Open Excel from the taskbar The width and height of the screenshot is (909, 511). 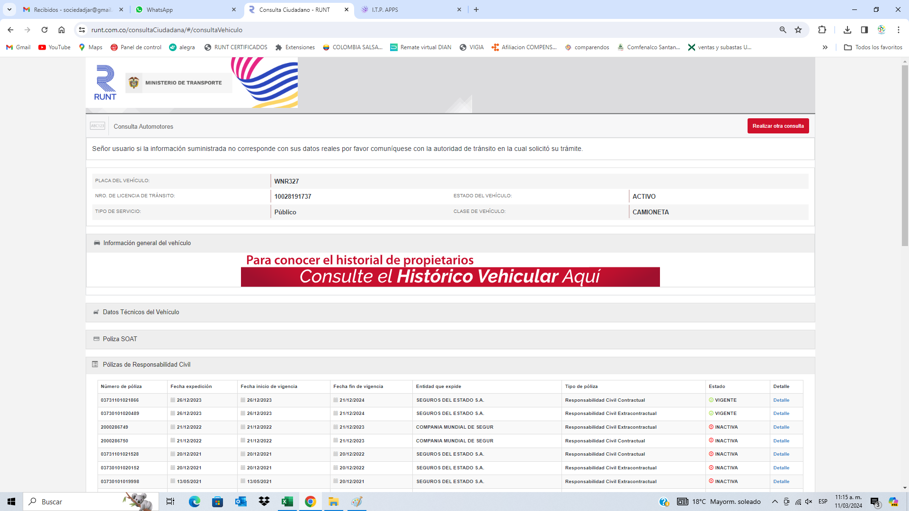287,502
